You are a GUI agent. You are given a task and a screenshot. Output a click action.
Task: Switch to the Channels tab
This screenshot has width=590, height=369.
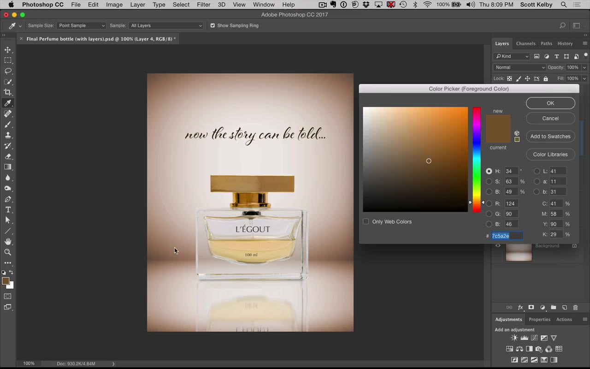tap(525, 43)
